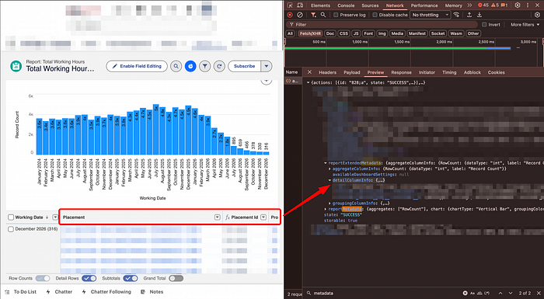Click the blue toggle chart button
Viewport: 544px width, 299px height.
coord(190,66)
